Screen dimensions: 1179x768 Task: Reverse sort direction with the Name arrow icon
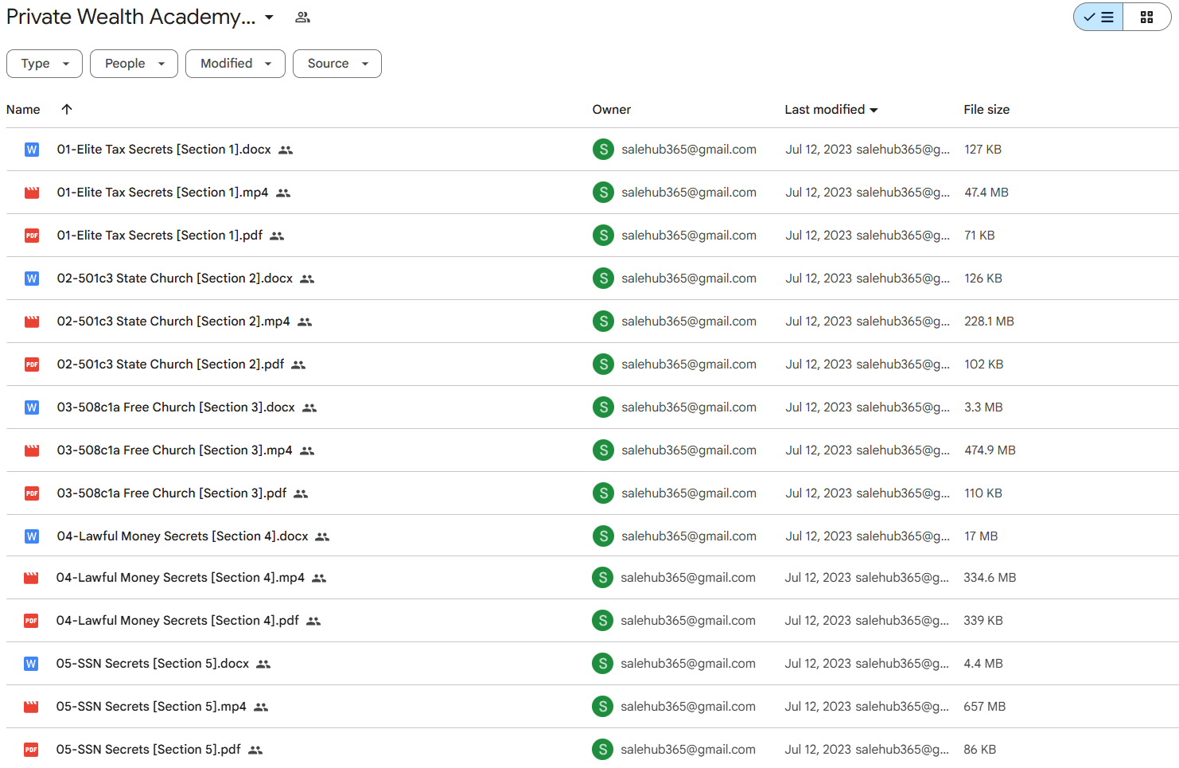click(x=67, y=109)
